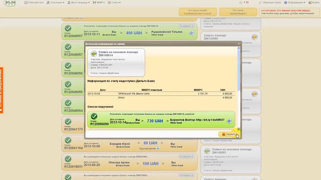Expand the Участники dropdown menu
Screen dimensions: 321x180
coord(55,2)
